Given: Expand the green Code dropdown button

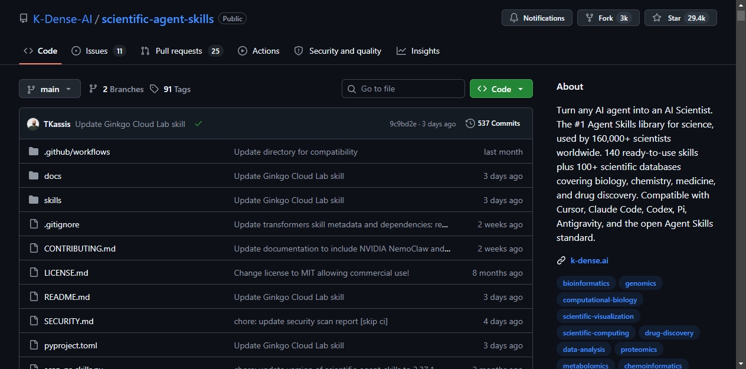Looking at the screenshot, I should [501, 89].
